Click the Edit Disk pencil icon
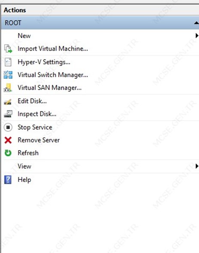 pos(8,101)
